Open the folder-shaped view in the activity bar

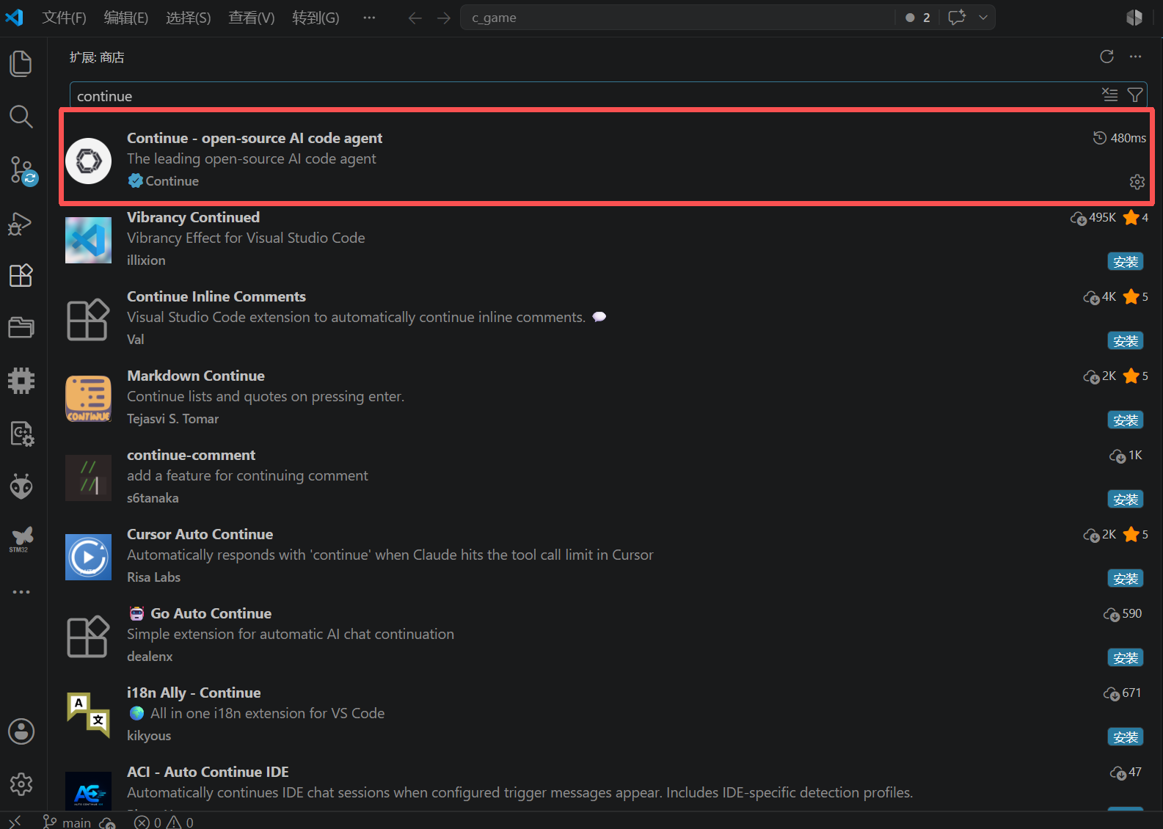(21, 327)
